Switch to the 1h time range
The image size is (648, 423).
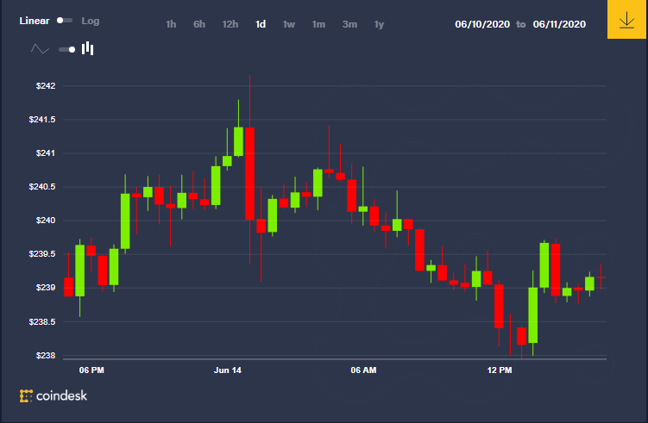coord(171,24)
